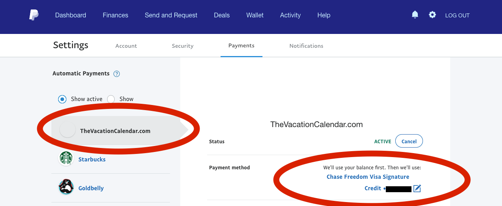This screenshot has height=206, width=502.
Task: Select the Show active radio button
Action: click(62, 99)
